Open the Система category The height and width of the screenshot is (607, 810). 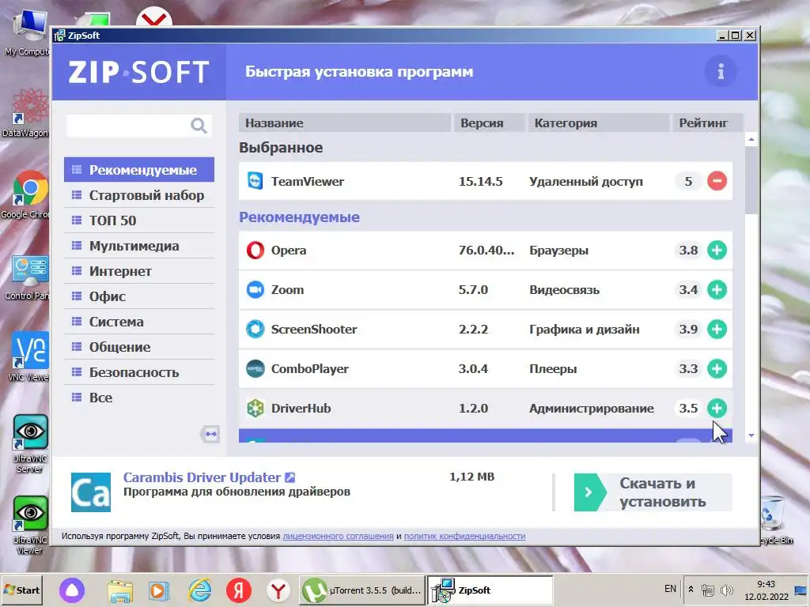coord(139,322)
